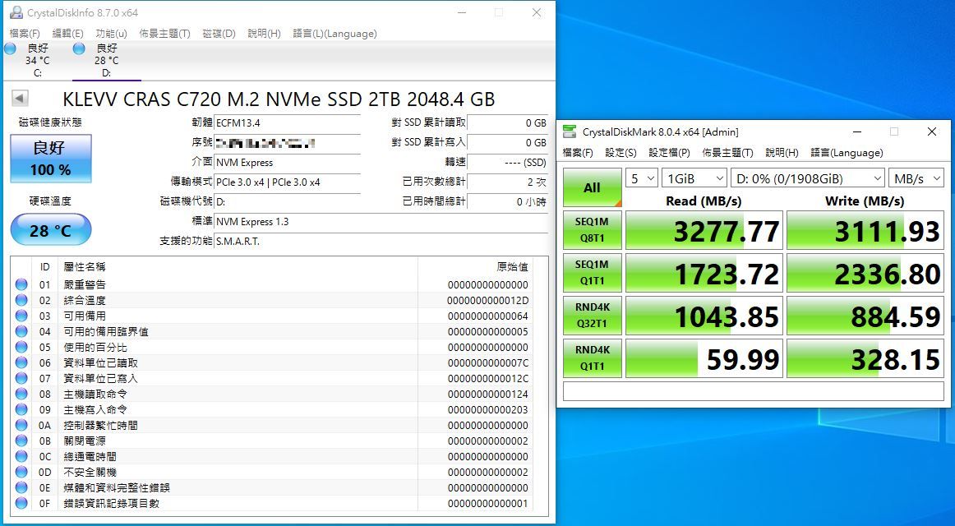This screenshot has width=955, height=526.
Task: Click the ID column header
Action: [x=44, y=266]
